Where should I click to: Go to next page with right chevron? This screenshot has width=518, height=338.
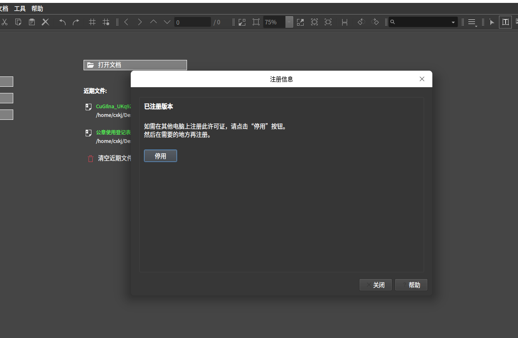(x=140, y=22)
